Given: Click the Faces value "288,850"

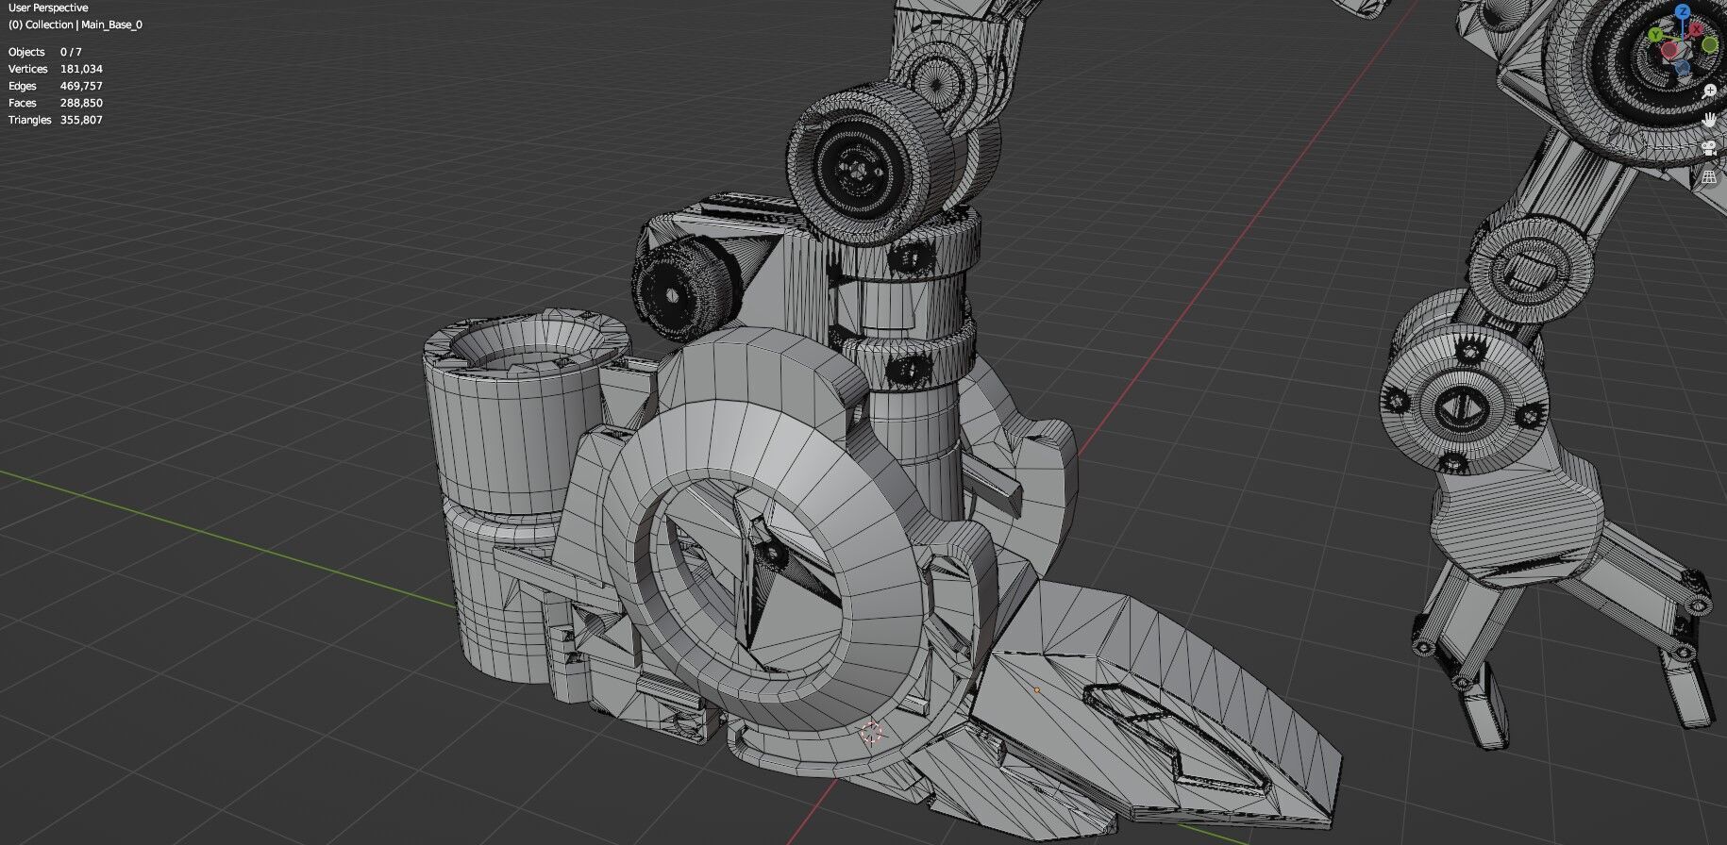Looking at the screenshot, I should pyautogui.click(x=81, y=103).
